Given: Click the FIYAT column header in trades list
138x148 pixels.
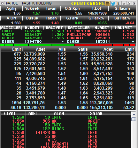Looking at the screenshot, I should [x=13, y=113].
